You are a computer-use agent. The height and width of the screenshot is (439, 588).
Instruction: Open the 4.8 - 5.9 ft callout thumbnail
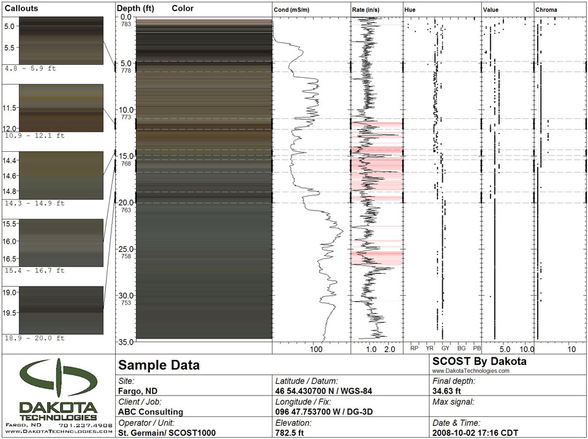[61, 40]
